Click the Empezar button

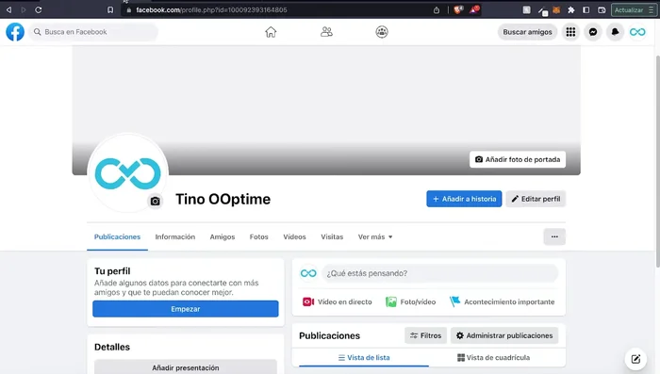tap(185, 309)
